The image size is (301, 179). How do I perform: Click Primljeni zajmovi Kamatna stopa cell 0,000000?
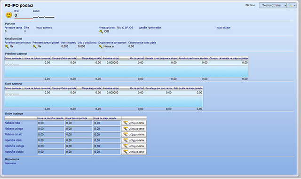pyautogui.click(x=110, y=63)
